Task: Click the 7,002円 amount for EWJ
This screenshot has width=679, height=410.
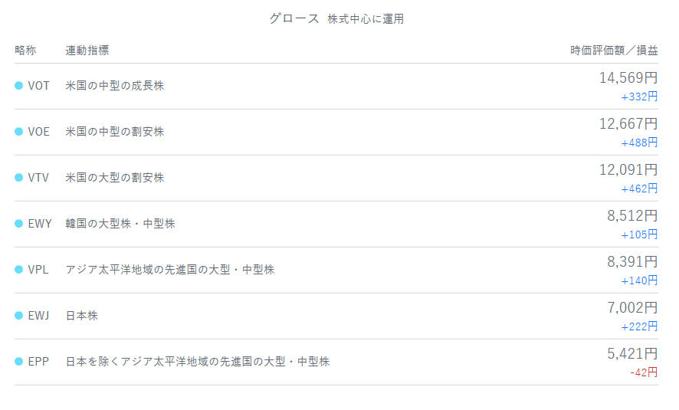Action: (632, 307)
